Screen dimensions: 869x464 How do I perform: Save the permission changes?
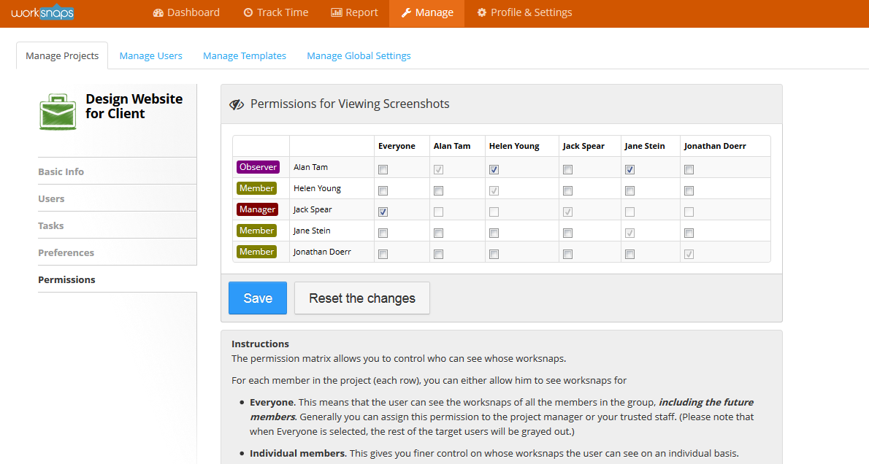257,298
